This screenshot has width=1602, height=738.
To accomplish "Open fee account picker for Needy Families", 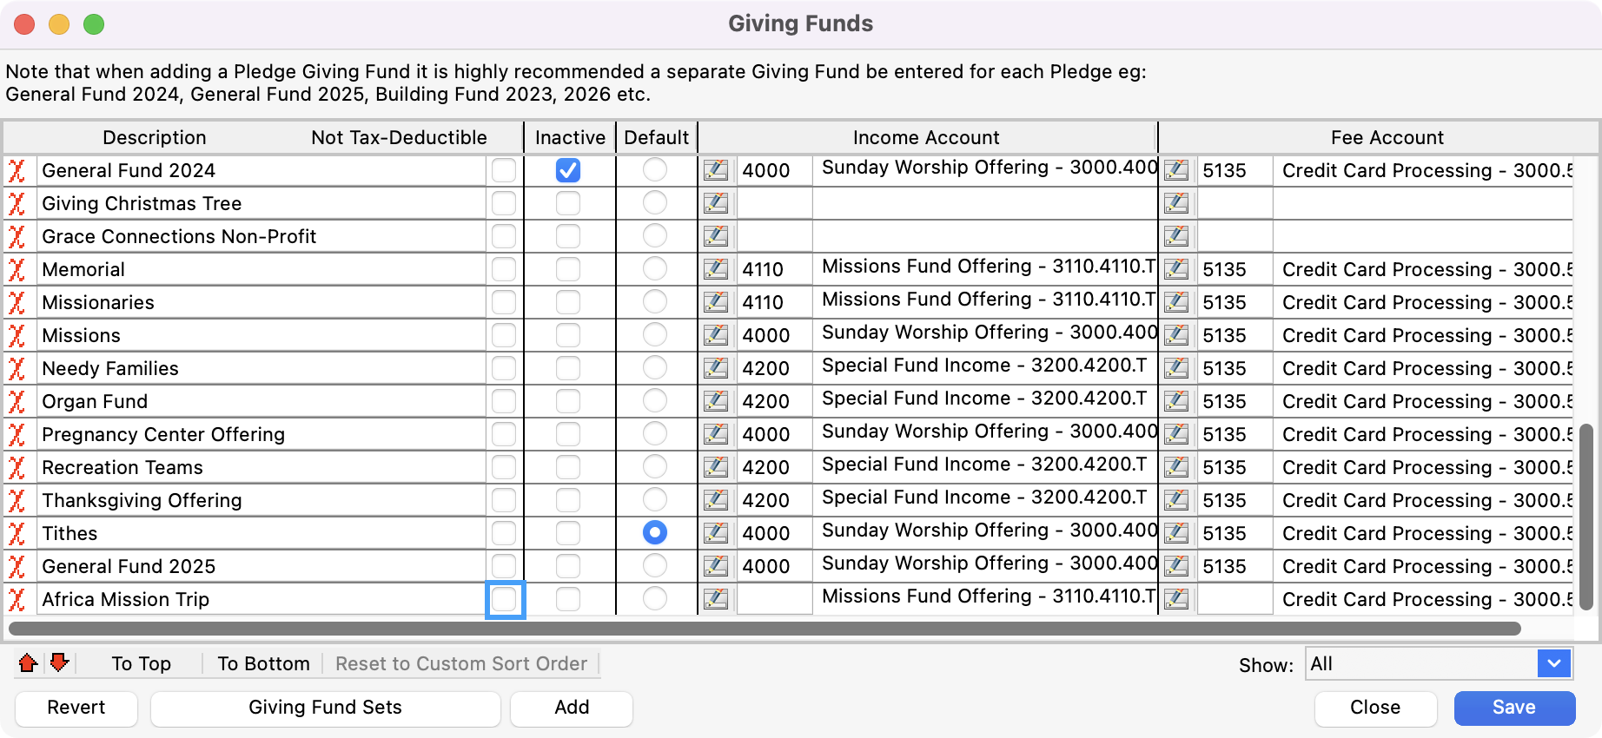I will click(1176, 368).
